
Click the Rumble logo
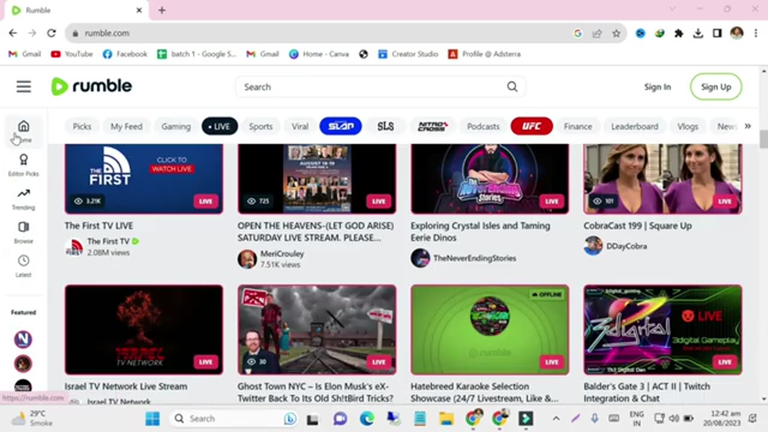click(92, 86)
